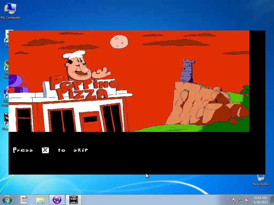Open the clock showing 10:45 AM
This screenshot has width=274, height=205.
[260, 200]
